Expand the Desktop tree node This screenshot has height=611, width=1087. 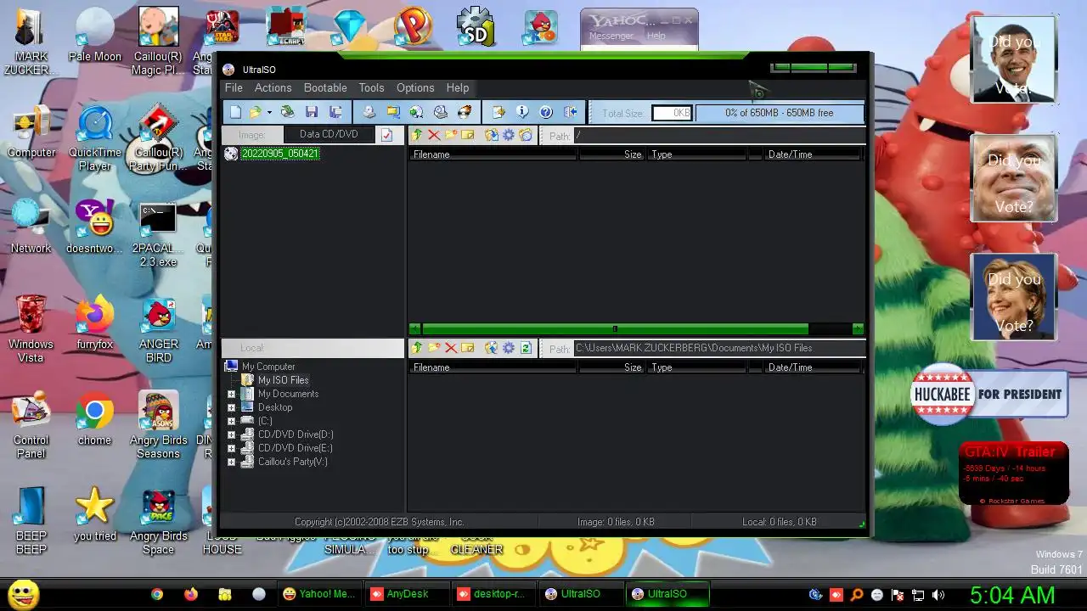231,408
